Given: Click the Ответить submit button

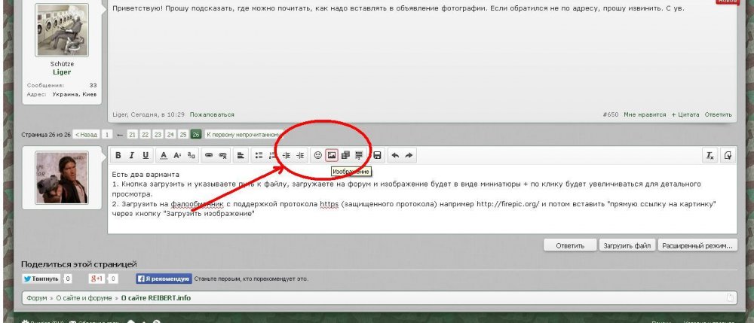Looking at the screenshot, I should click(x=569, y=245).
